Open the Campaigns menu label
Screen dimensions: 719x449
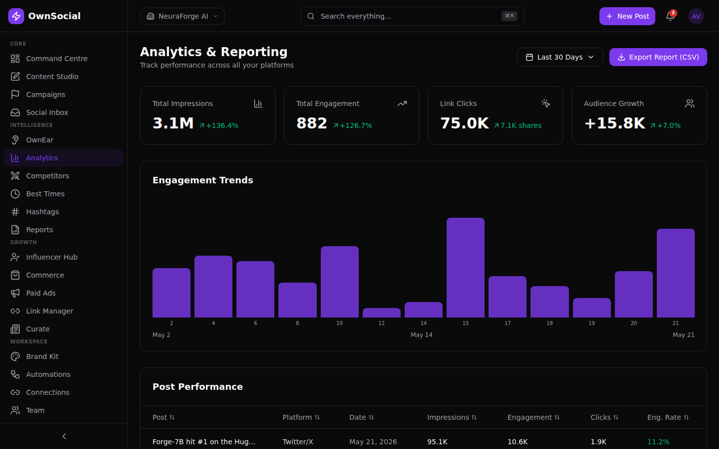(x=45, y=95)
